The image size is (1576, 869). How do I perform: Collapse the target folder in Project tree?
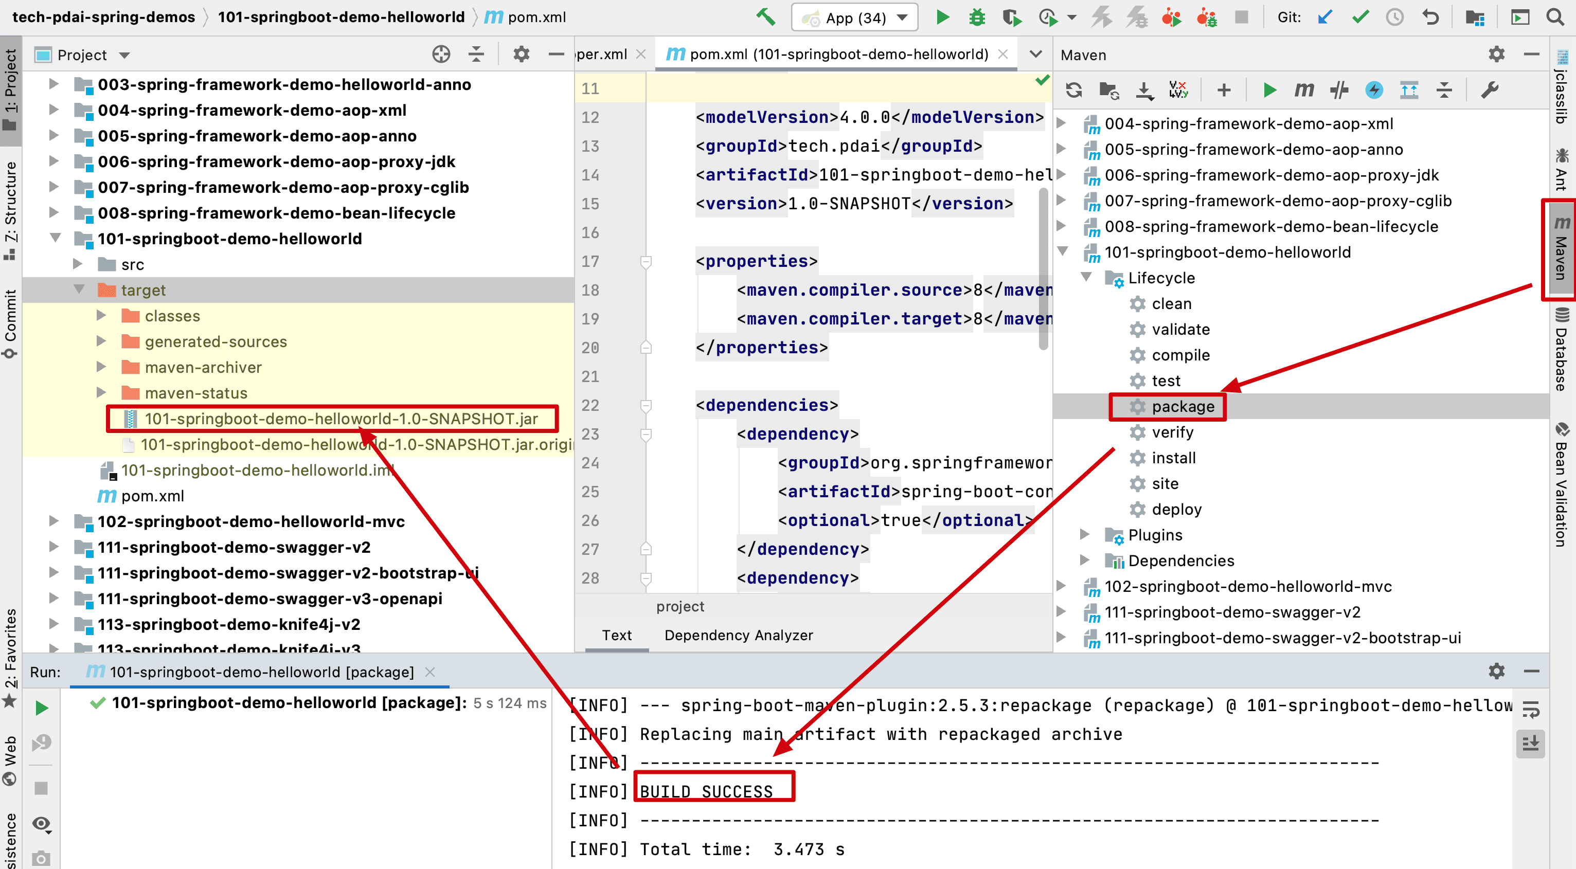click(x=79, y=289)
